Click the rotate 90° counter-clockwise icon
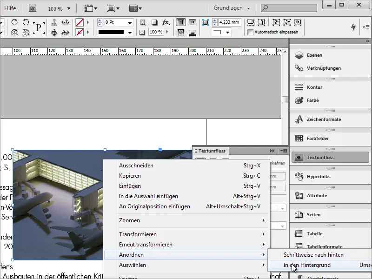This screenshot has width=372, height=279. coord(26,22)
